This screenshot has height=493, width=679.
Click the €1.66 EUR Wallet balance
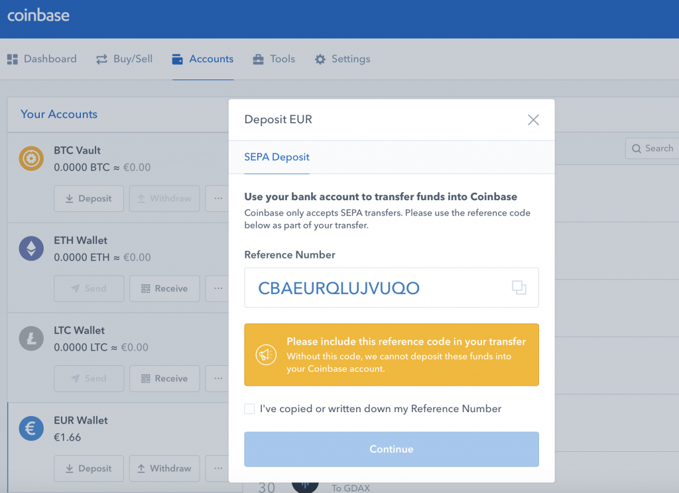67,437
